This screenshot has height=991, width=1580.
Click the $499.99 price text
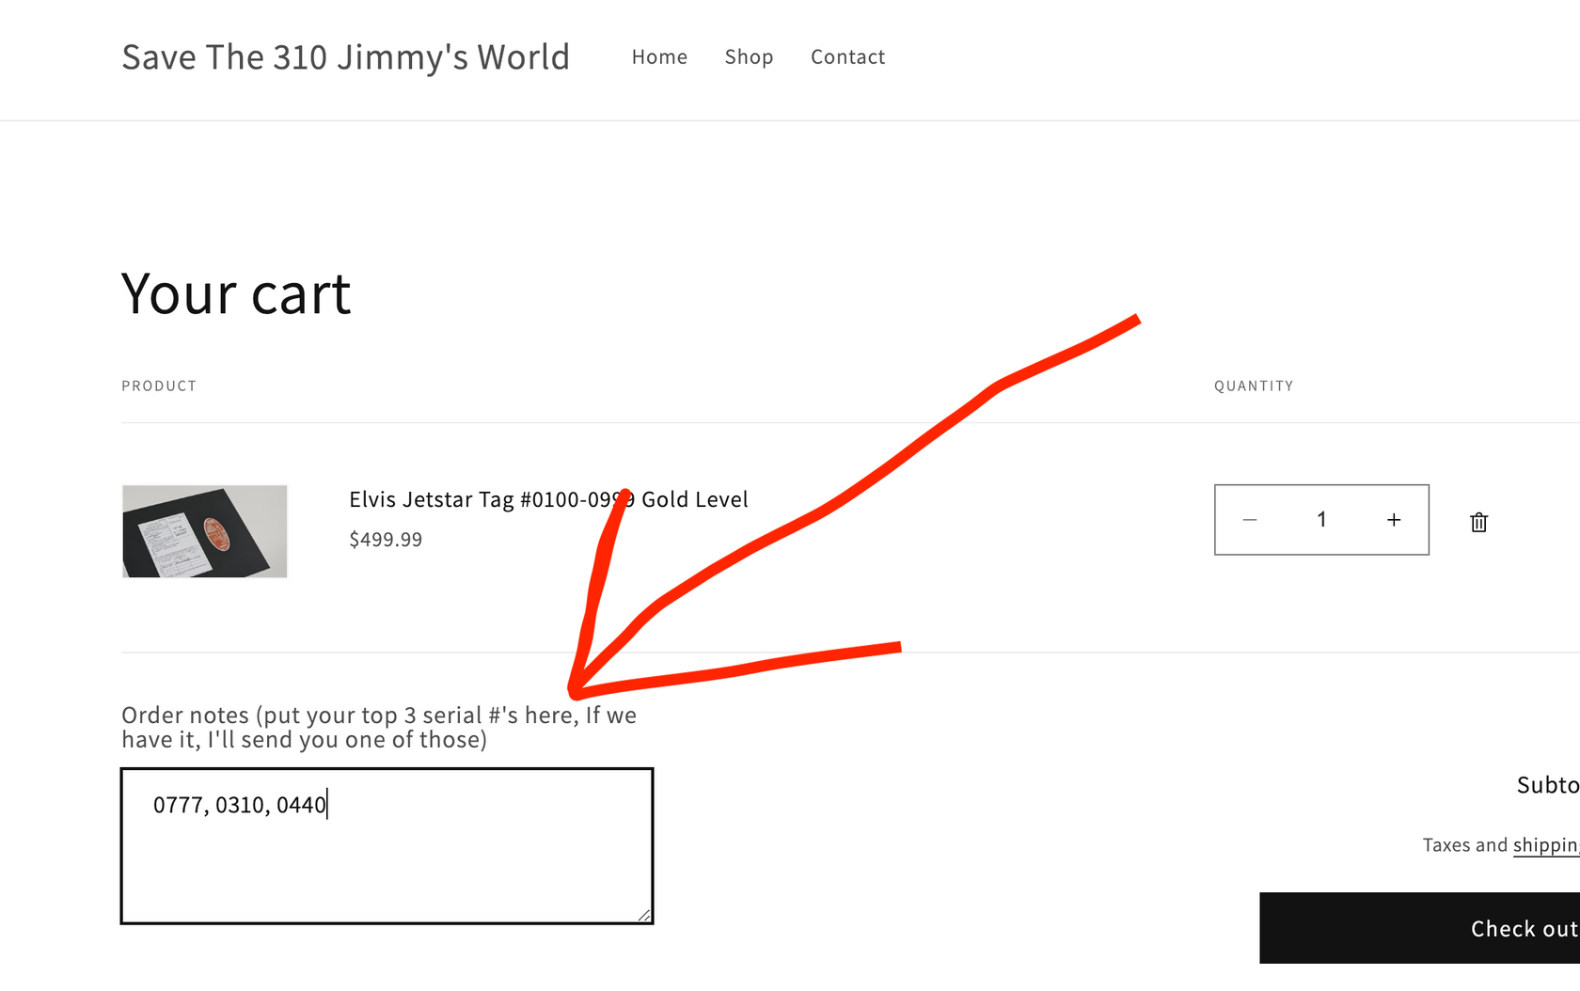pyautogui.click(x=385, y=539)
